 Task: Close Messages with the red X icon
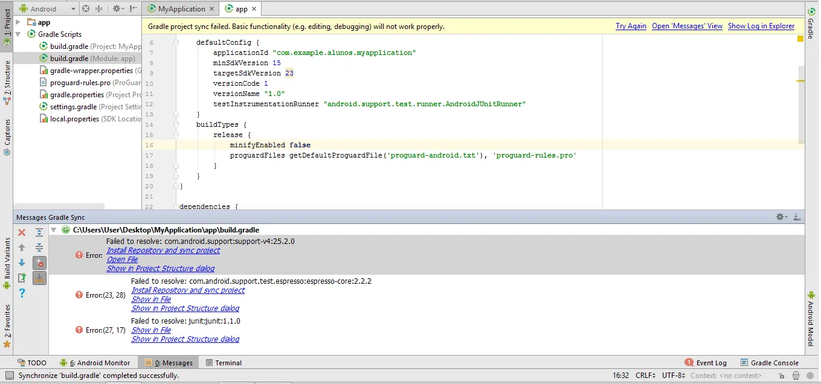click(x=22, y=232)
